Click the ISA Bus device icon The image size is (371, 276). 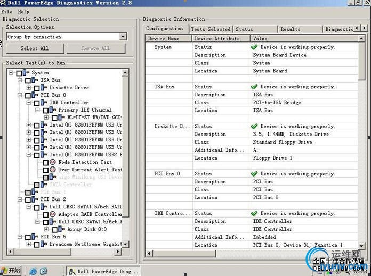click(x=35, y=80)
